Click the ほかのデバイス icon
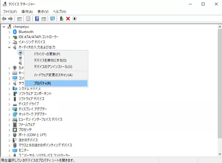This screenshot has height=163, width=222. point(15,140)
